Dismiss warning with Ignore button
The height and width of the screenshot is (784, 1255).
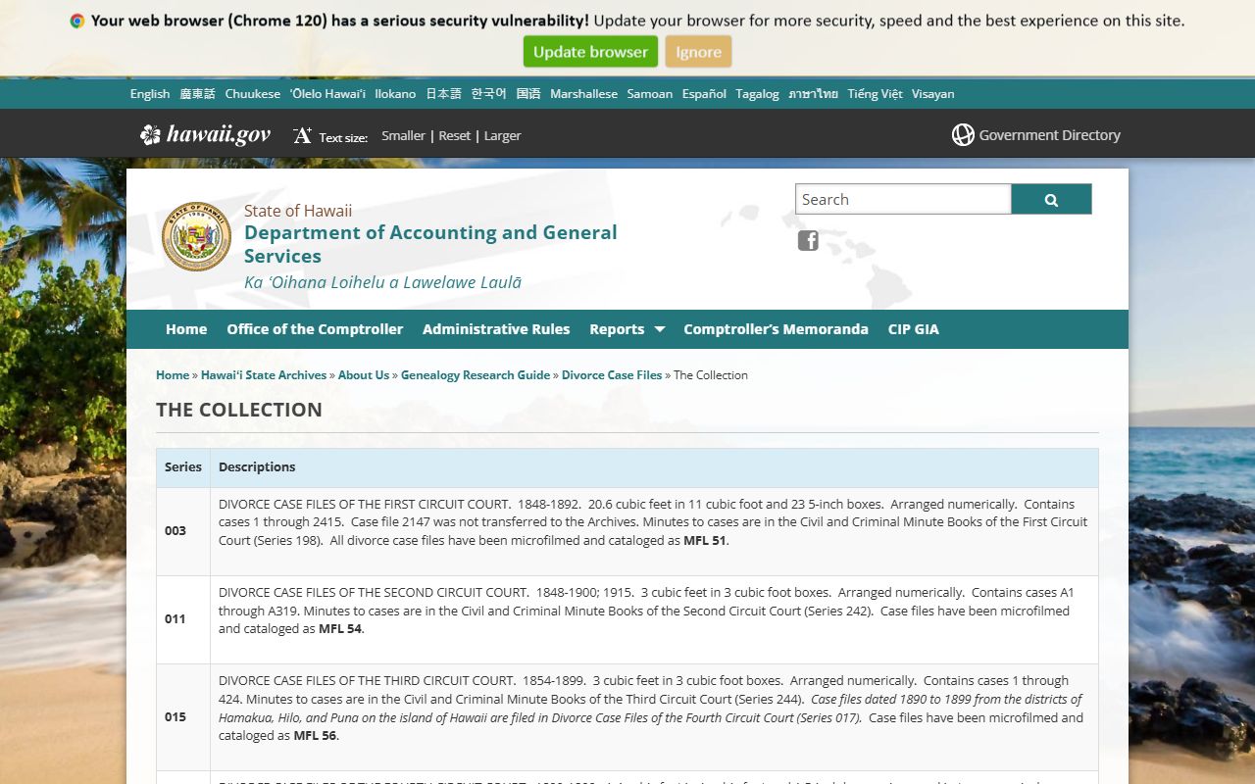click(698, 52)
